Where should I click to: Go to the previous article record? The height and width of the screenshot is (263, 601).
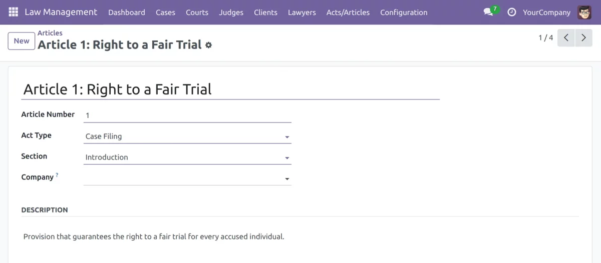coord(566,38)
